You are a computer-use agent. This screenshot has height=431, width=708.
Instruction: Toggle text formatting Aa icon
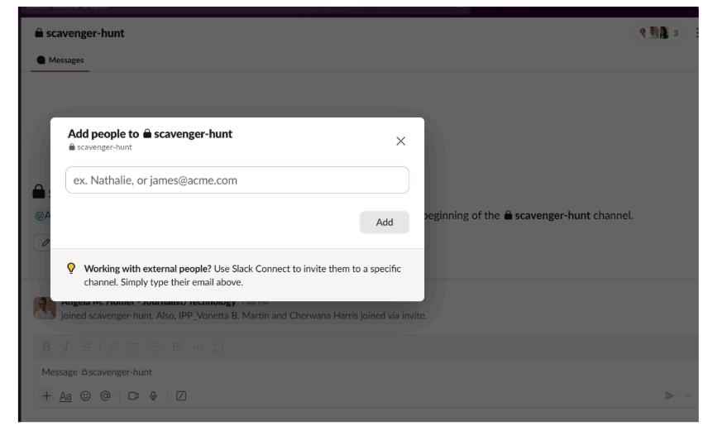pyautogui.click(x=65, y=396)
